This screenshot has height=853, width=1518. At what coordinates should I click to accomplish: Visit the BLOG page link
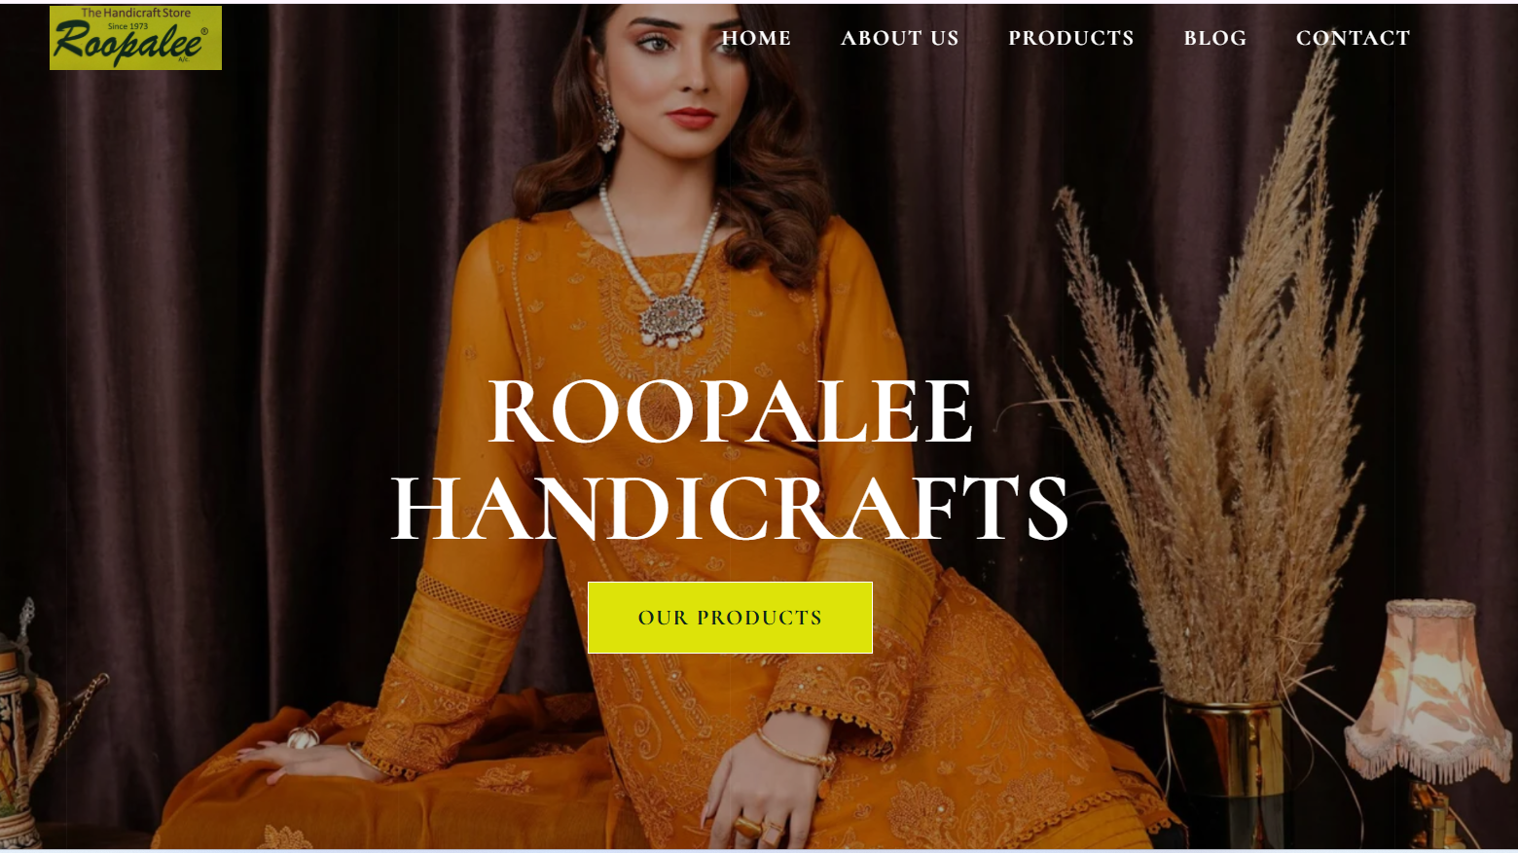tap(1214, 38)
